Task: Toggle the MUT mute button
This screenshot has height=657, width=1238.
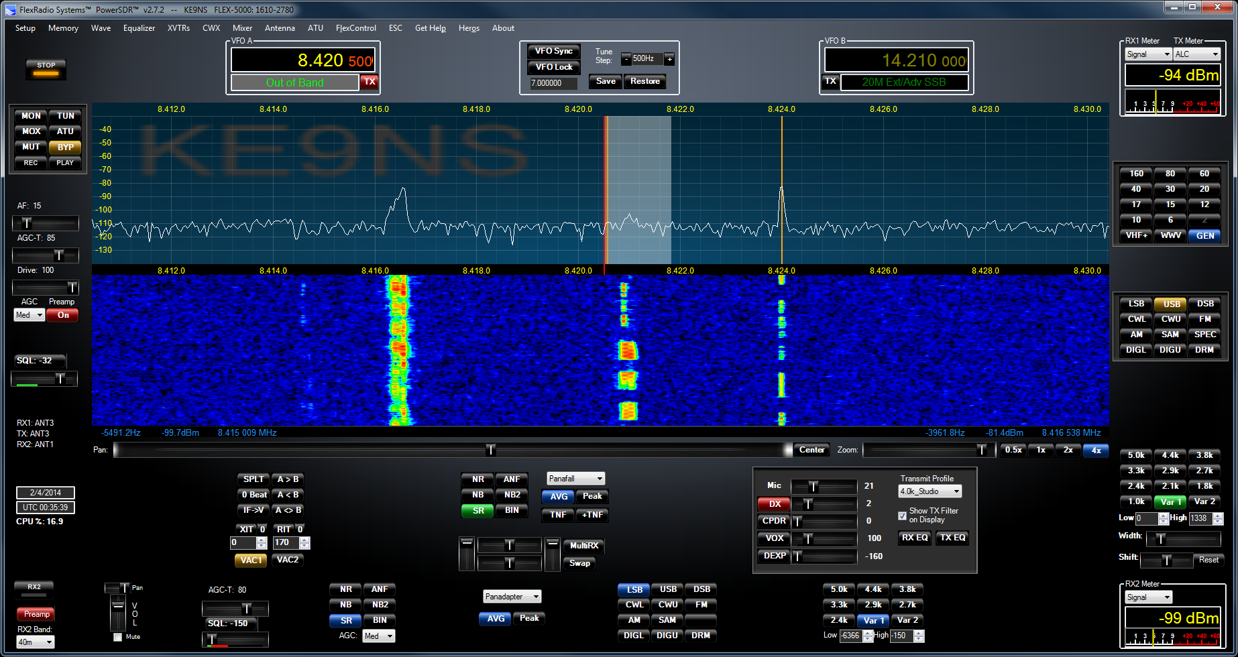Action: tap(31, 147)
